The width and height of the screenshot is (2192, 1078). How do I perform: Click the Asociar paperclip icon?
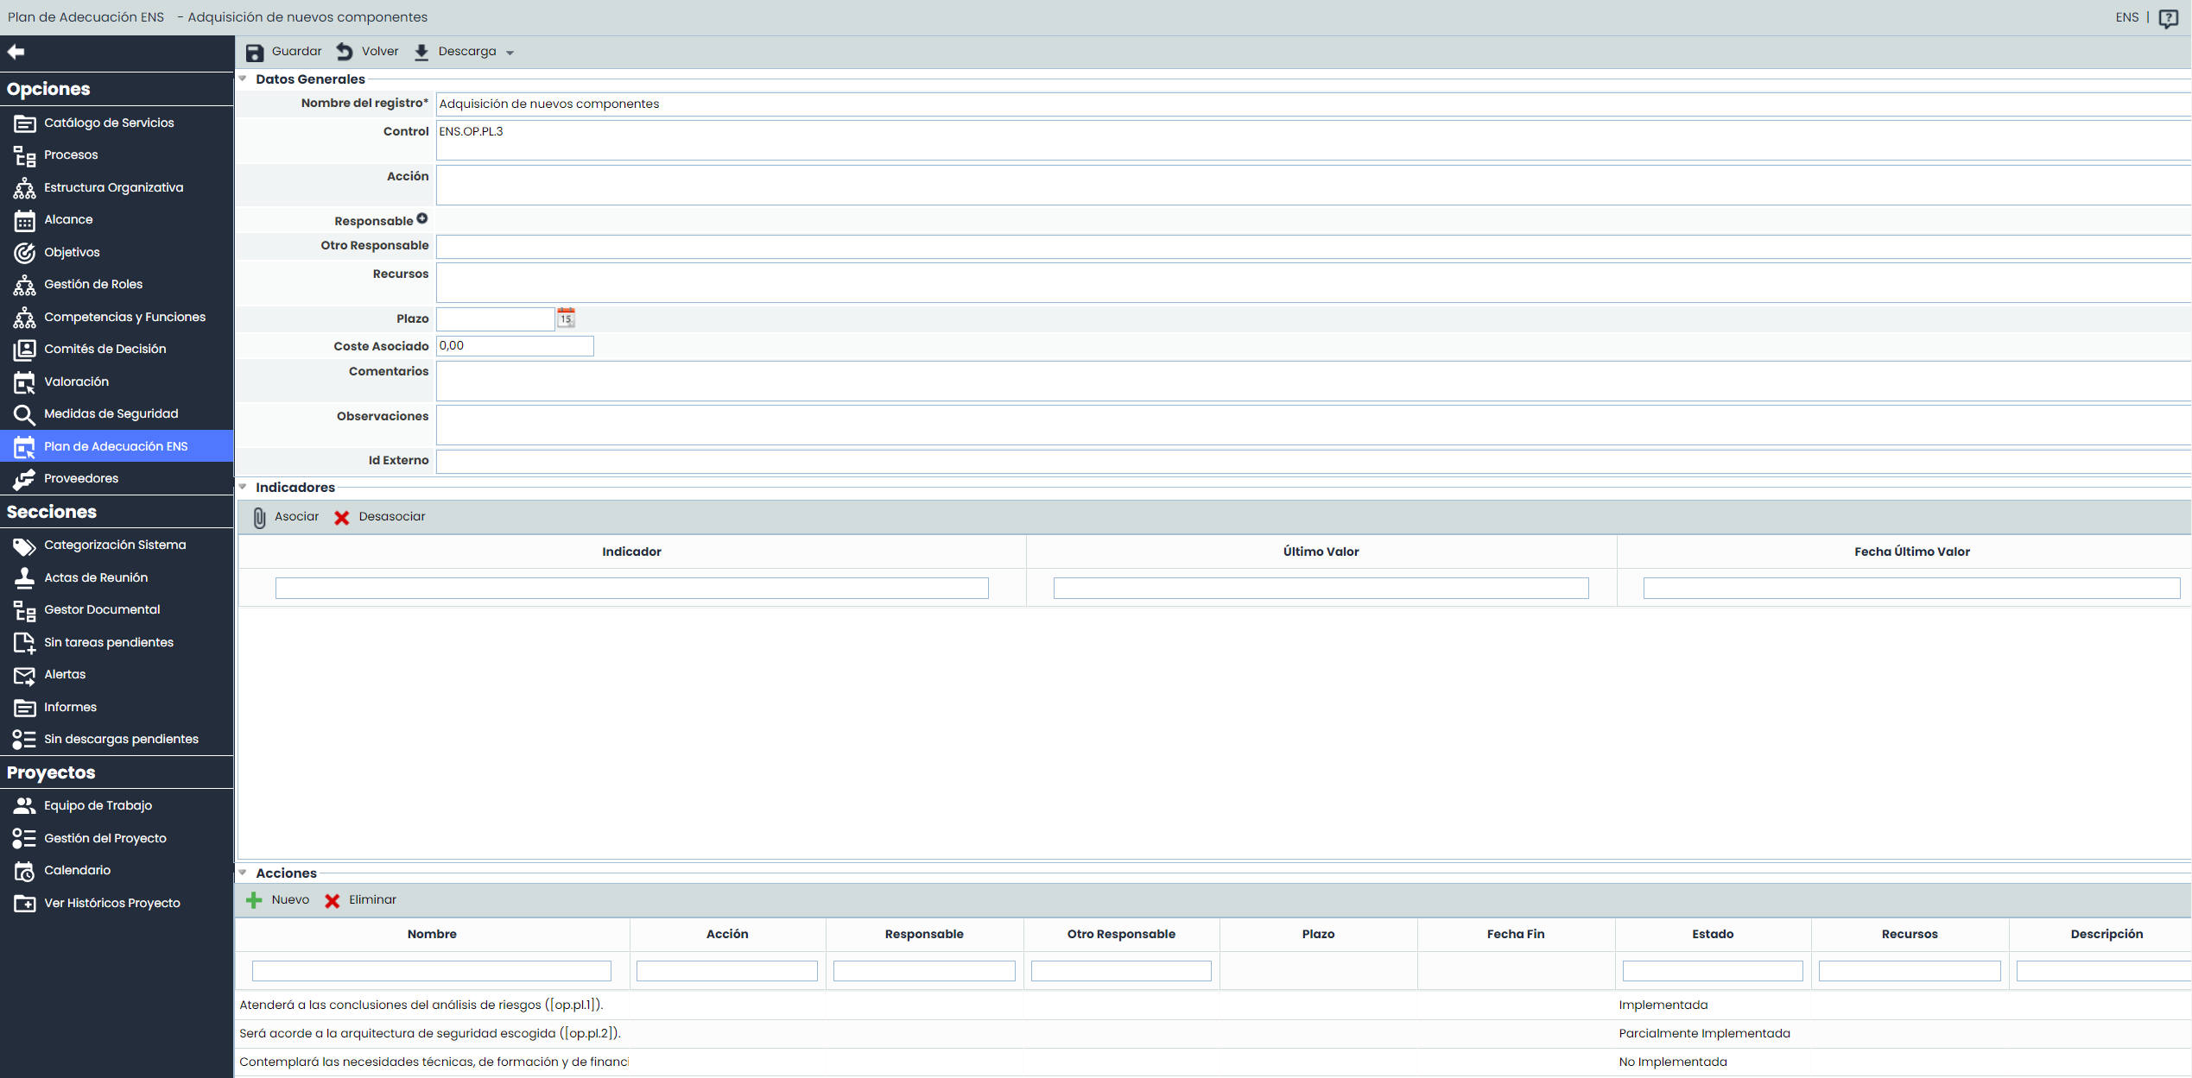coord(259,517)
